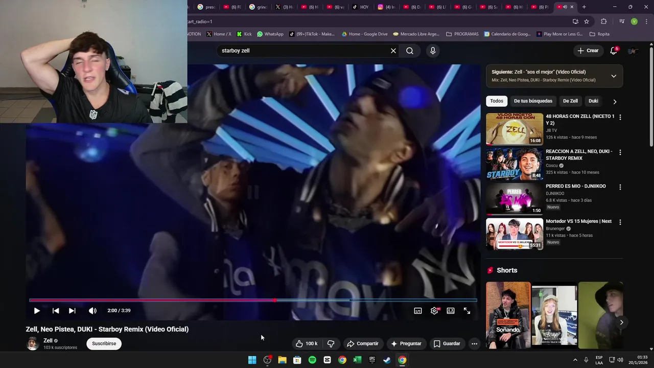
Task: Select the 'De Zell' filter chip
Action: pyautogui.click(x=570, y=101)
